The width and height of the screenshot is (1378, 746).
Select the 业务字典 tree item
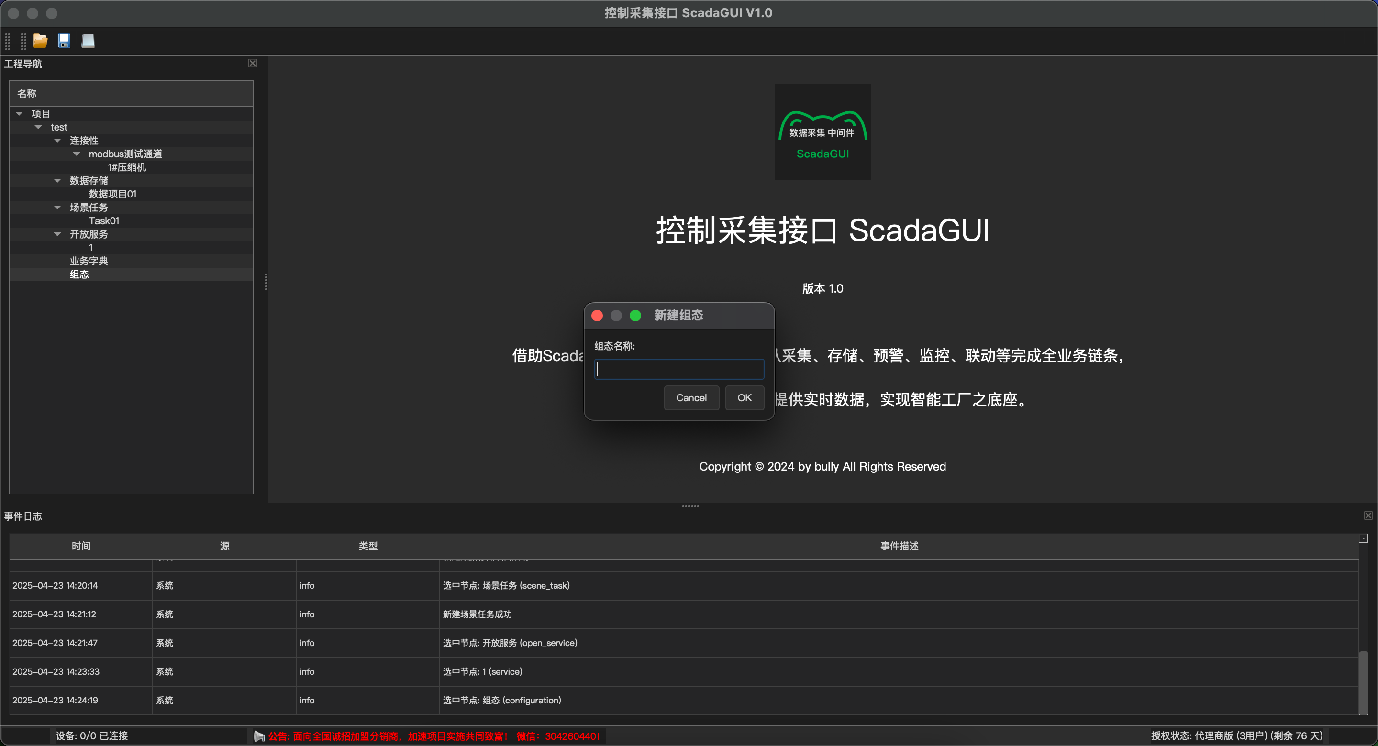[x=89, y=261]
